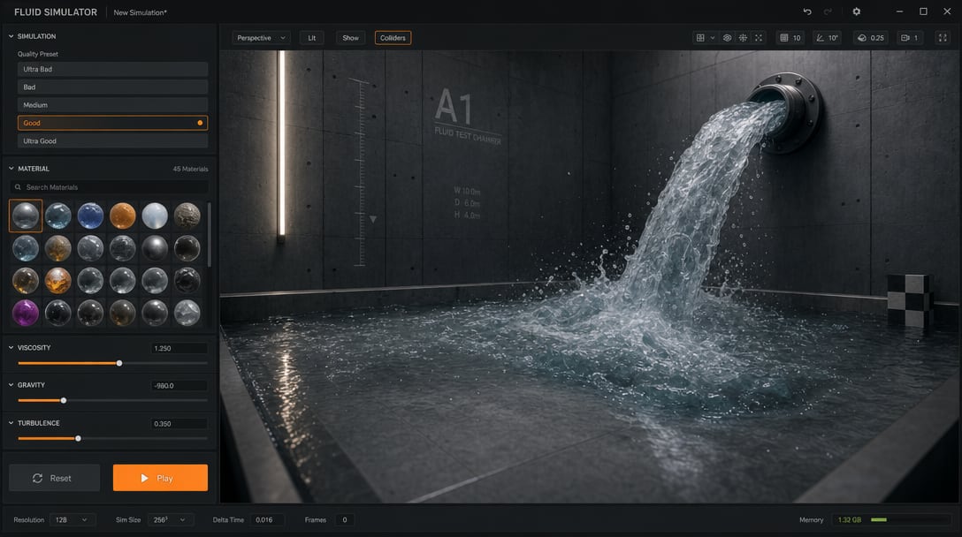962x537 pixels.
Task: Open the settings gear in title bar
Action: coord(857,11)
